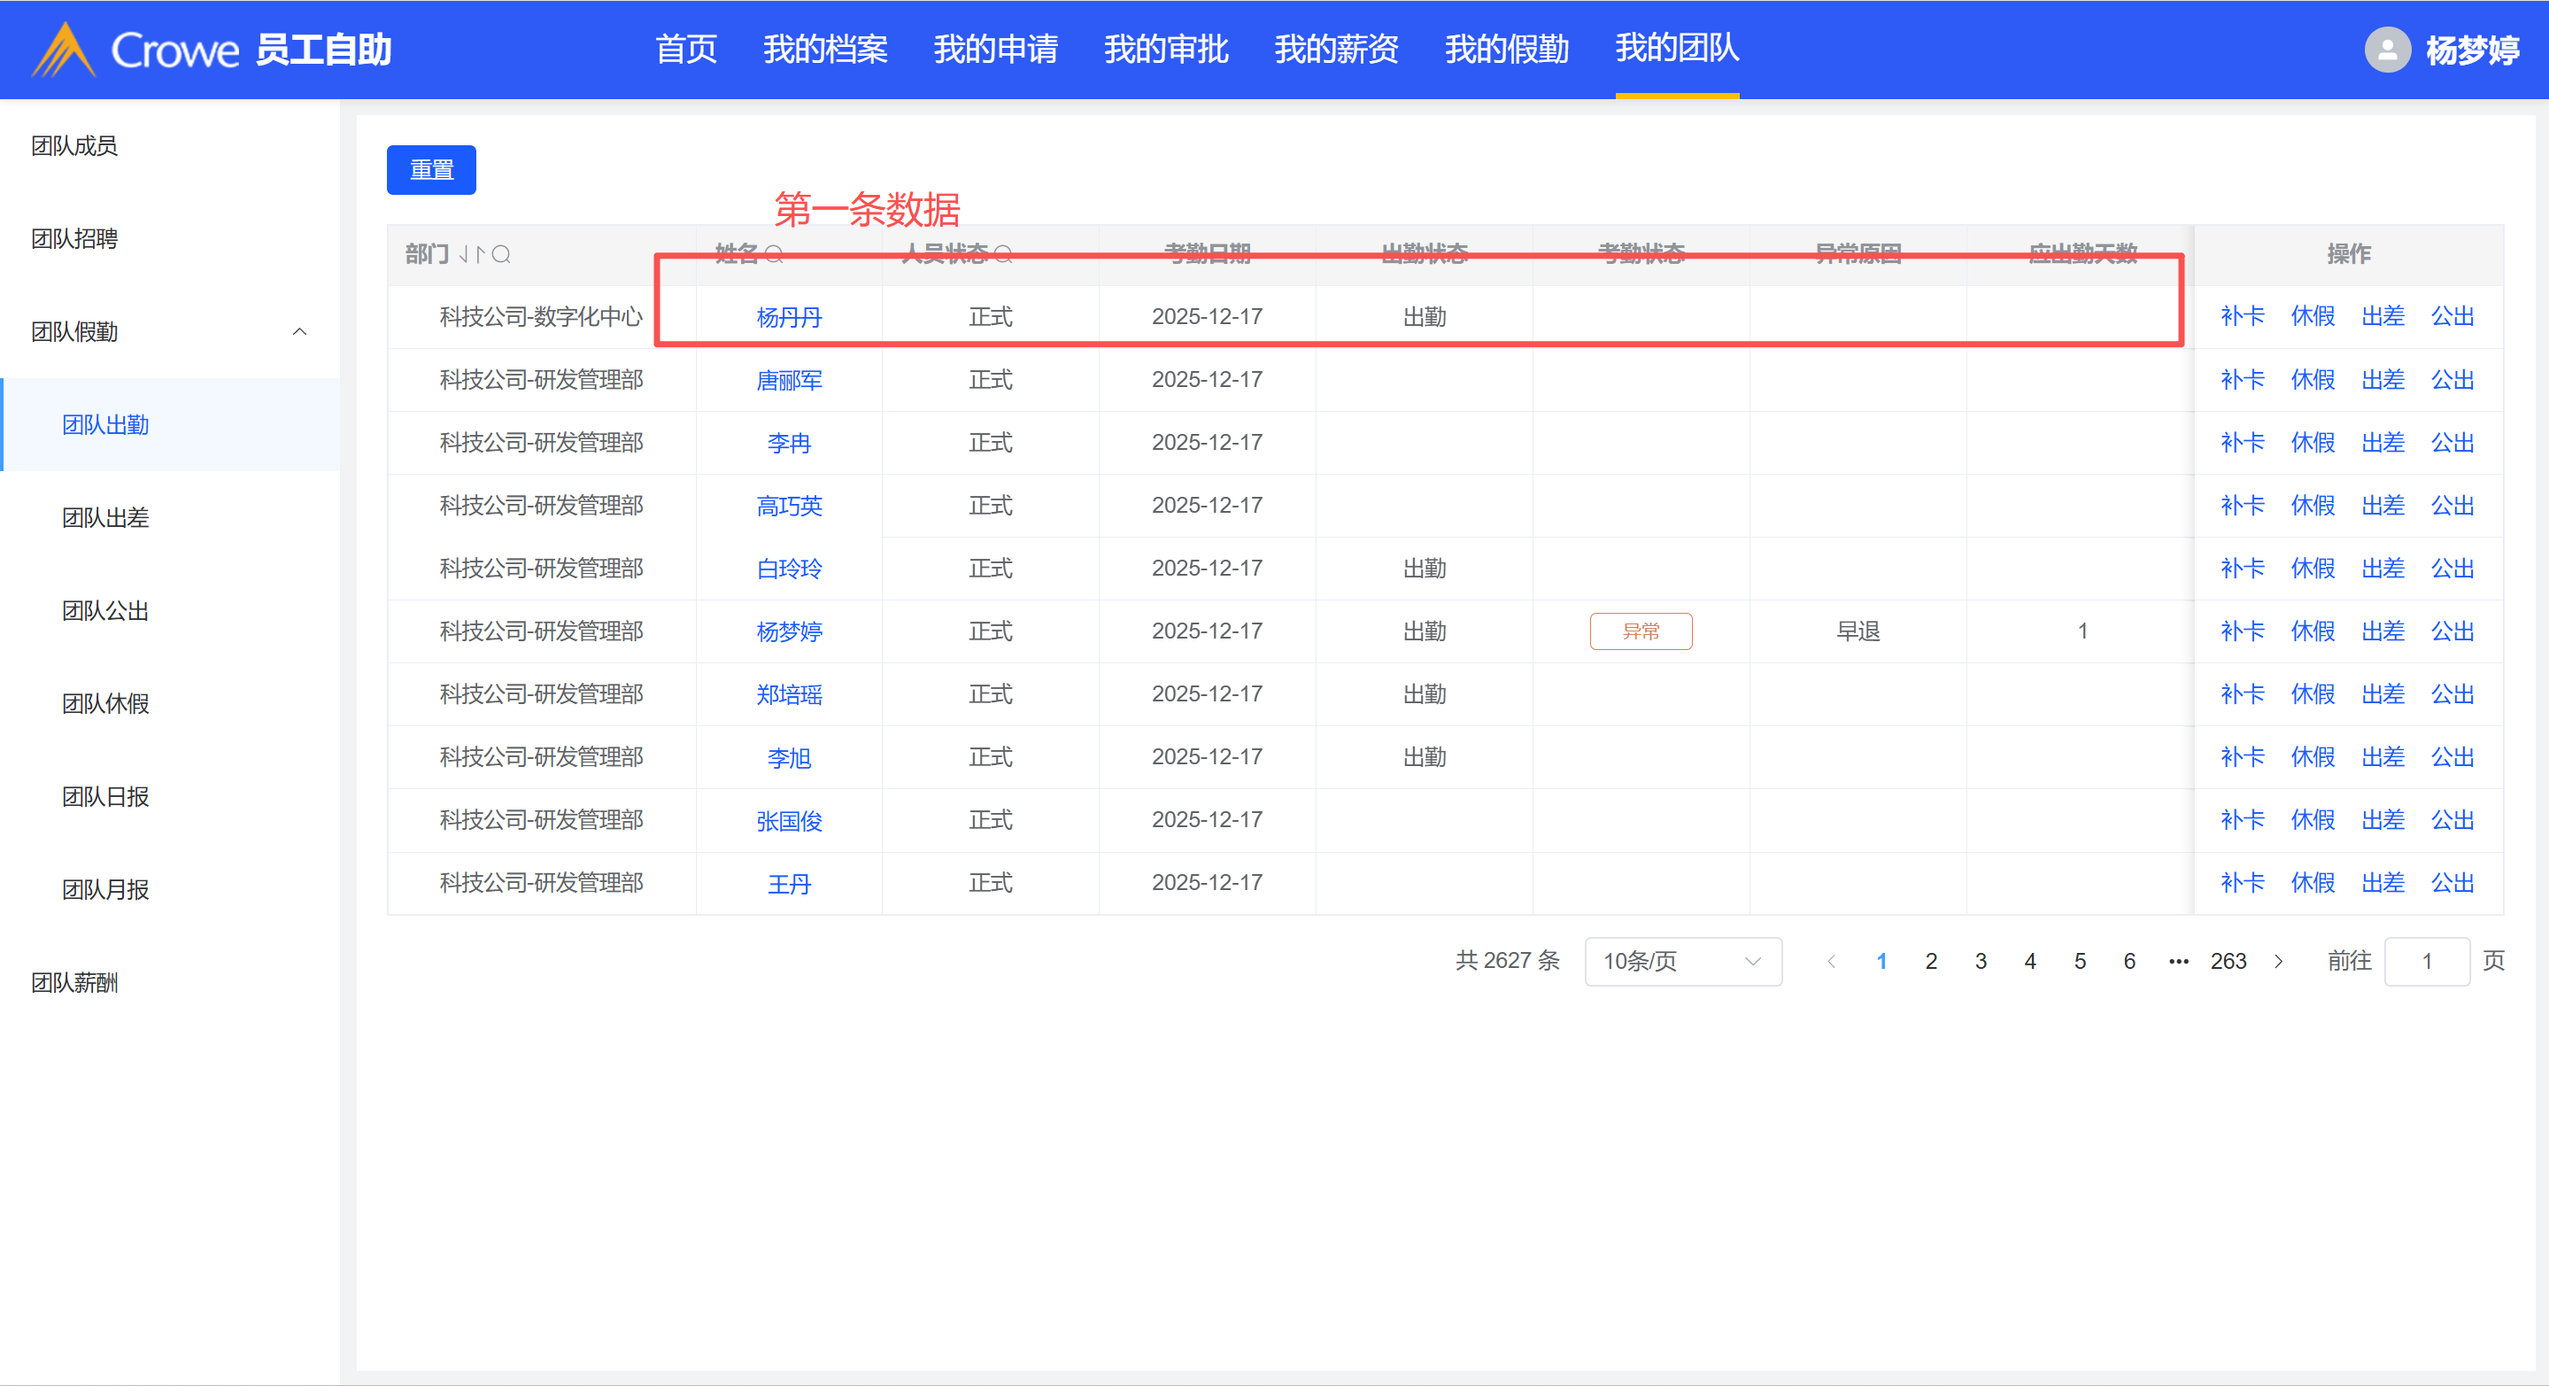Click the ellipsis to jump more pages
The image size is (2549, 1386).
coord(2178,961)
